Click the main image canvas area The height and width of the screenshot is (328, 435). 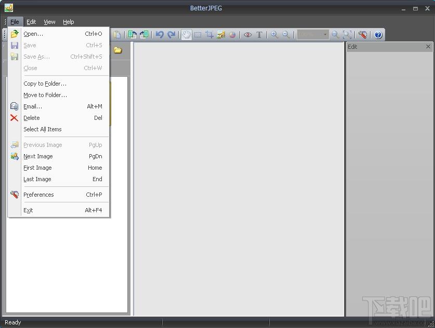click(239, 179)
